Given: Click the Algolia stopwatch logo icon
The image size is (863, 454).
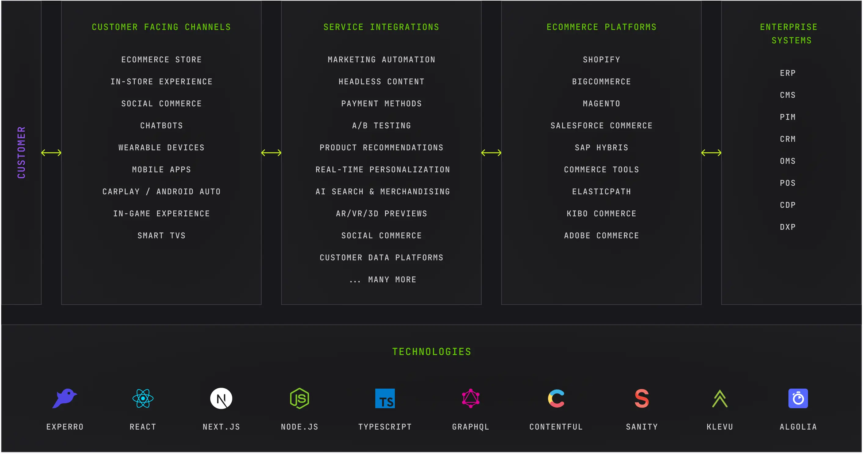Looking at the screenshot, I should pos(798,398).
